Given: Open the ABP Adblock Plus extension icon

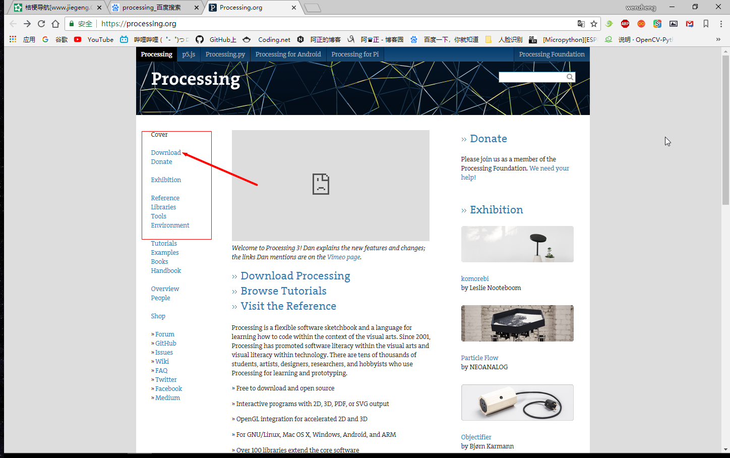Looking at the screenshot, I should pyautogui.click(x=625, y=24).
